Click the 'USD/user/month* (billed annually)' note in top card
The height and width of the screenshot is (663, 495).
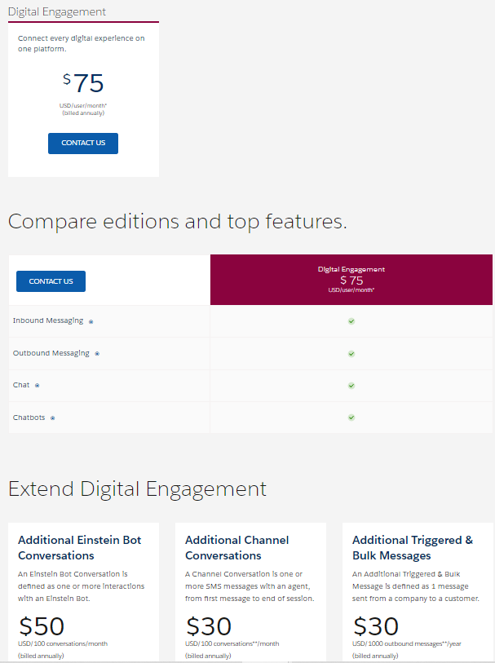click(x=83, y=109)
